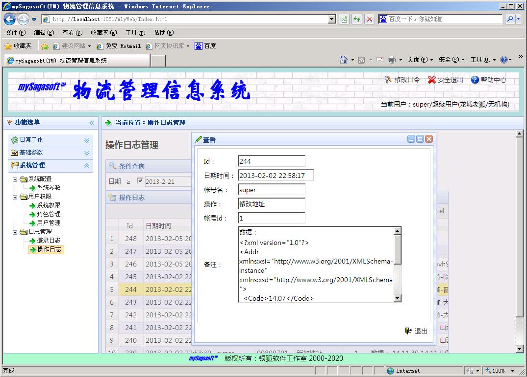Click the 日期时间 field in dialog
The width and height of the screenshot is (527, 377).
pyautogui.click(x=276, y=175)
